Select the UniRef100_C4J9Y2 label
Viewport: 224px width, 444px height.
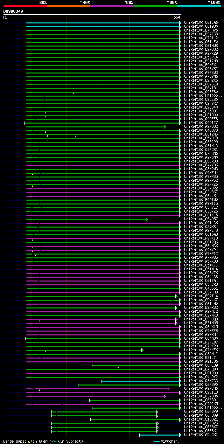tap(201, 377)
